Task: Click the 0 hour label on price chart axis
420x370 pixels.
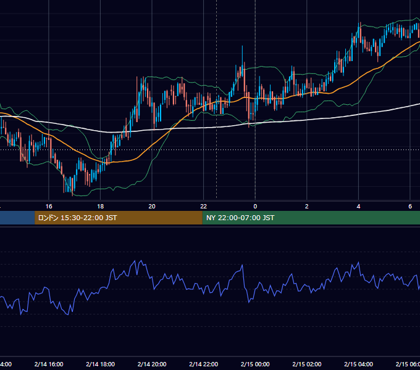Action: pos(255,206)
